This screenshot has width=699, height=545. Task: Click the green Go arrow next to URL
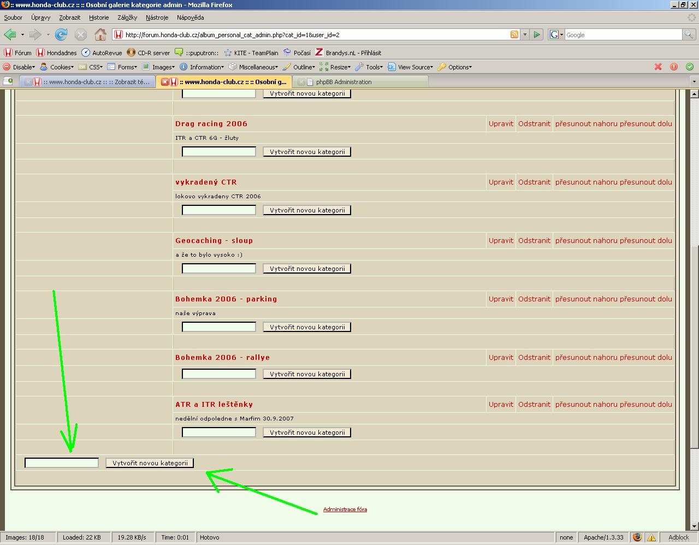(x=537, y=34)
